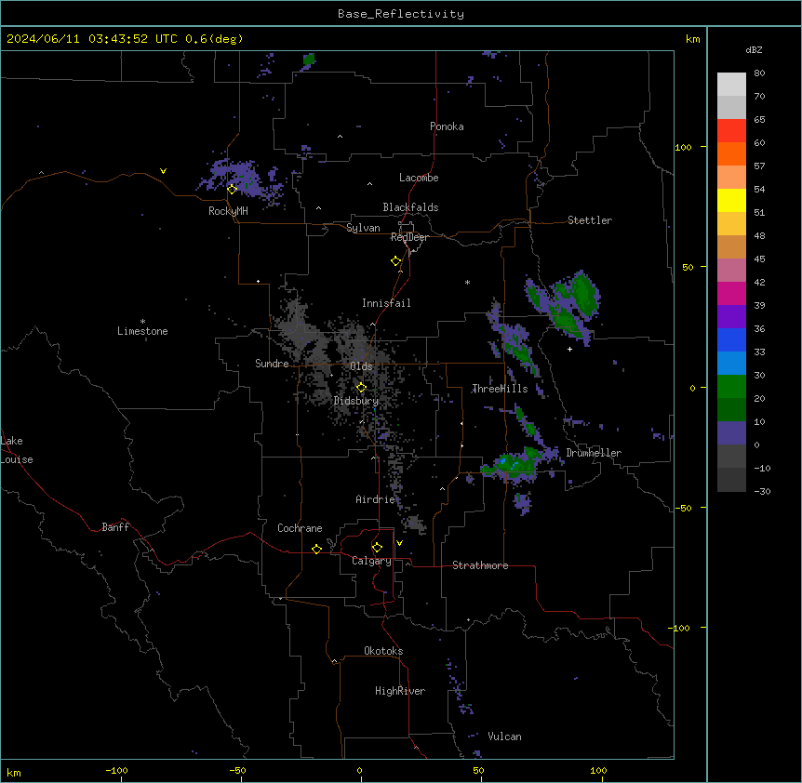Click the yellow diamond marker near RockyMH
This screenshot has height=783, width=802.
click(232, 189)
